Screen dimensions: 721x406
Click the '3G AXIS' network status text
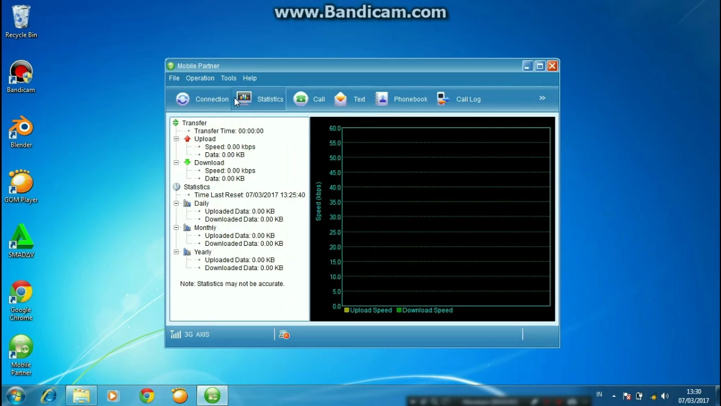(197, 334)
